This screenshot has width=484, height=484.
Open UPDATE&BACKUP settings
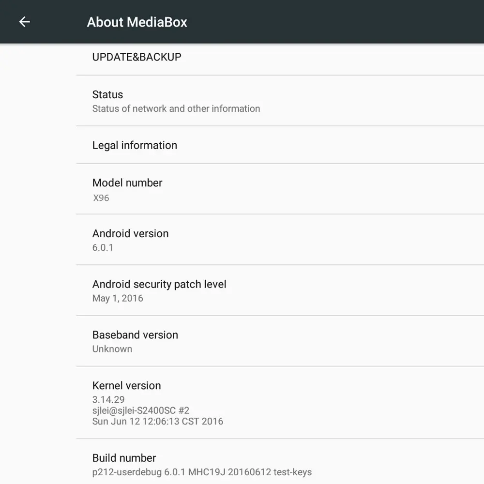(136, 57)
